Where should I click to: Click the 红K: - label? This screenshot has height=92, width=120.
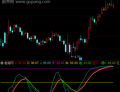click(96, 63)
